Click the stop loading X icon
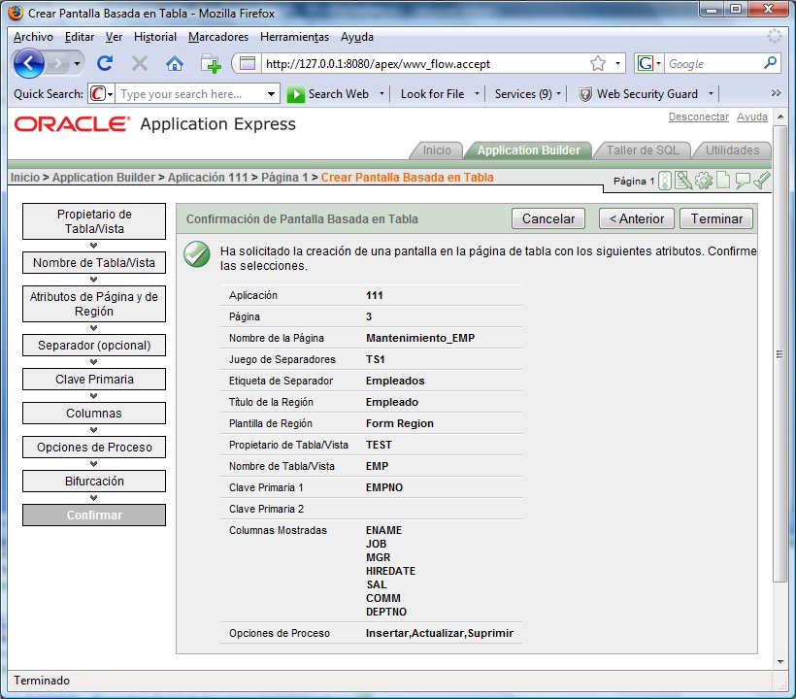The height and width of the screenshot is (699, 796). [140, 63]
